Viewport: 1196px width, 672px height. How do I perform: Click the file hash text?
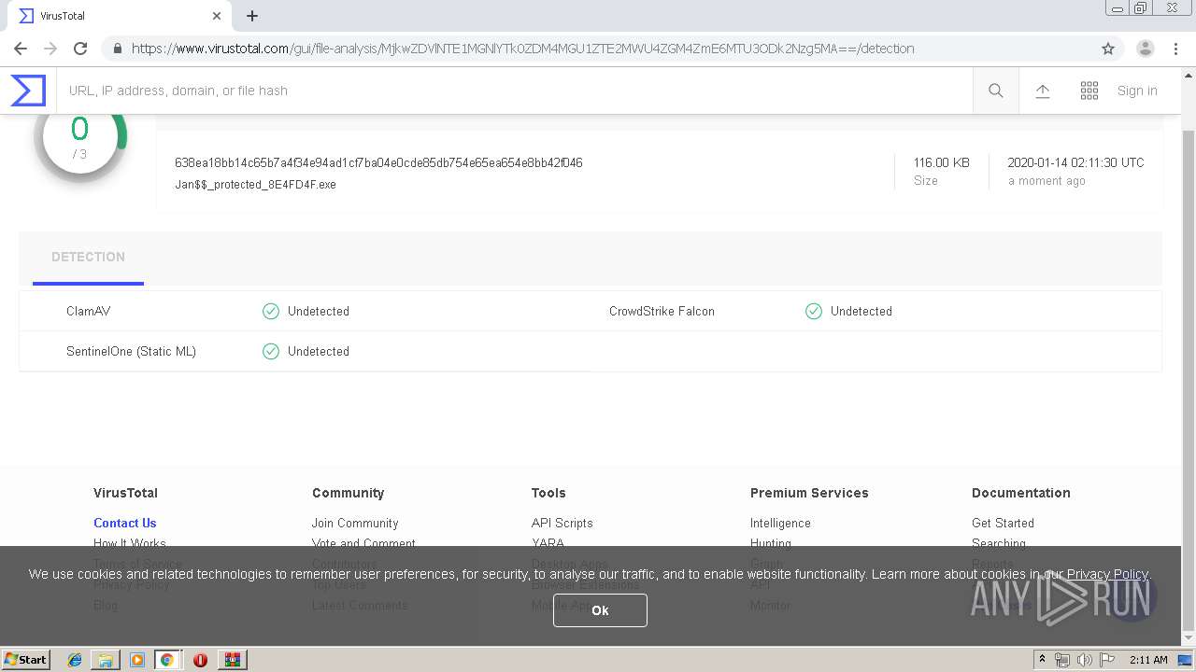click(x=378, y=162)
